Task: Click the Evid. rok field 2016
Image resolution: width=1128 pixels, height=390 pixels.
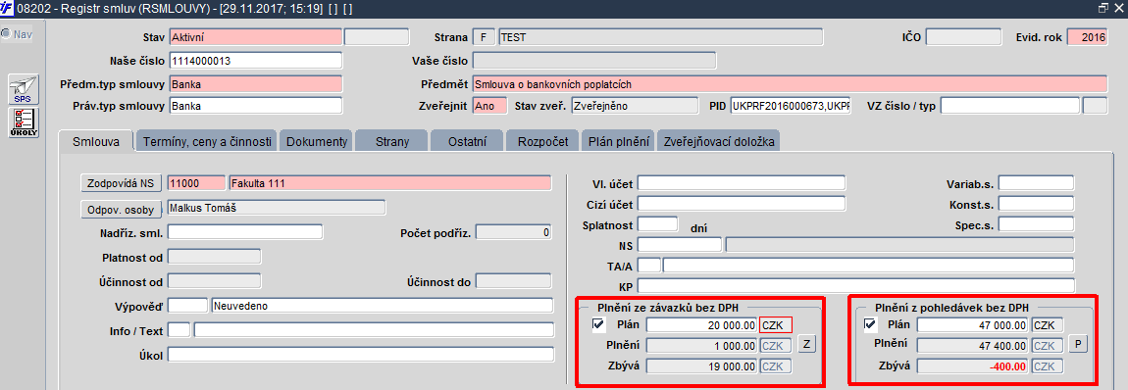Action: pos(1088,37)
